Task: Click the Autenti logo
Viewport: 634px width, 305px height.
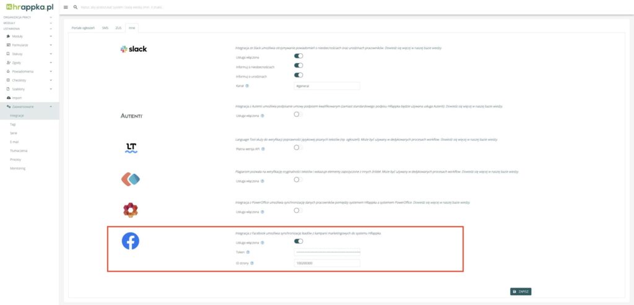Action: click(x=132, y=115)
